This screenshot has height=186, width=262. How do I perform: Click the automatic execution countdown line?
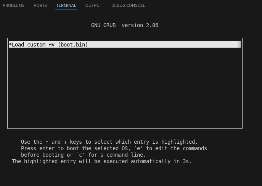click(x=101, y=162)
